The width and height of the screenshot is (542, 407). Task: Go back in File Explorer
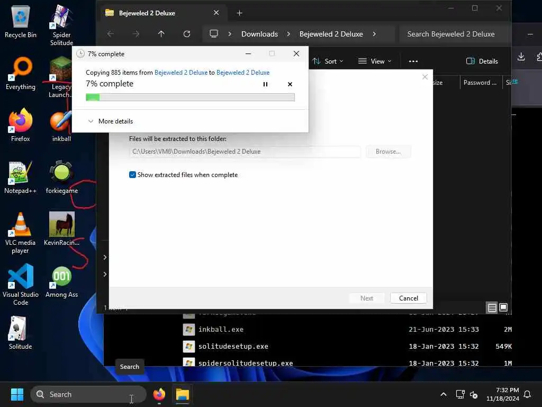(x=110, y=34)
